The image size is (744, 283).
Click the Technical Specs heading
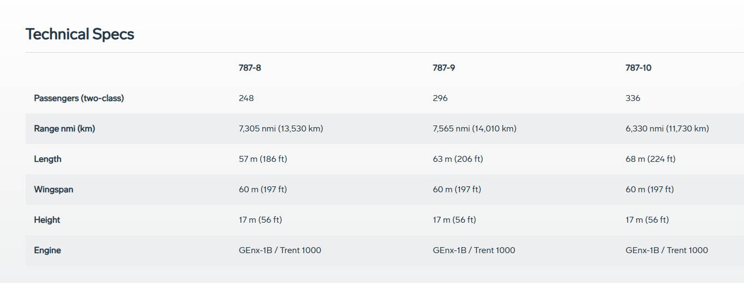79,34
